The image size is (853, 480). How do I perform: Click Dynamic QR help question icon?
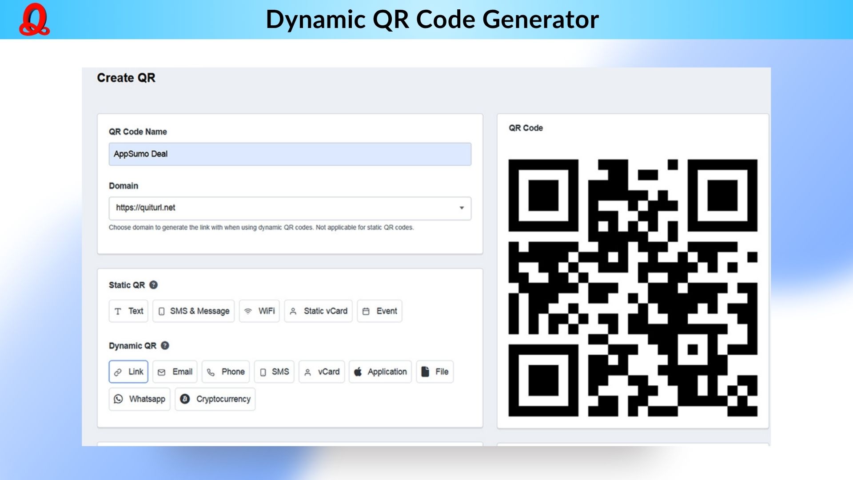[165, 345]
